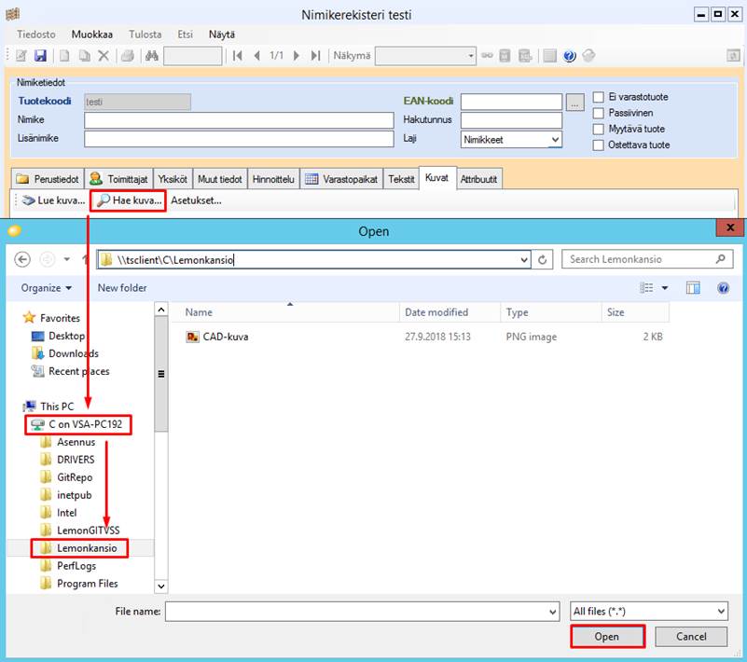Click the calculator-like icon after the link icon
The image size is (747, 662).
coord(505,56)
